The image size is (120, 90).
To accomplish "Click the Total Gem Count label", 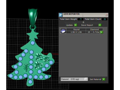I will pyautogui.click(x=93, y=19).
